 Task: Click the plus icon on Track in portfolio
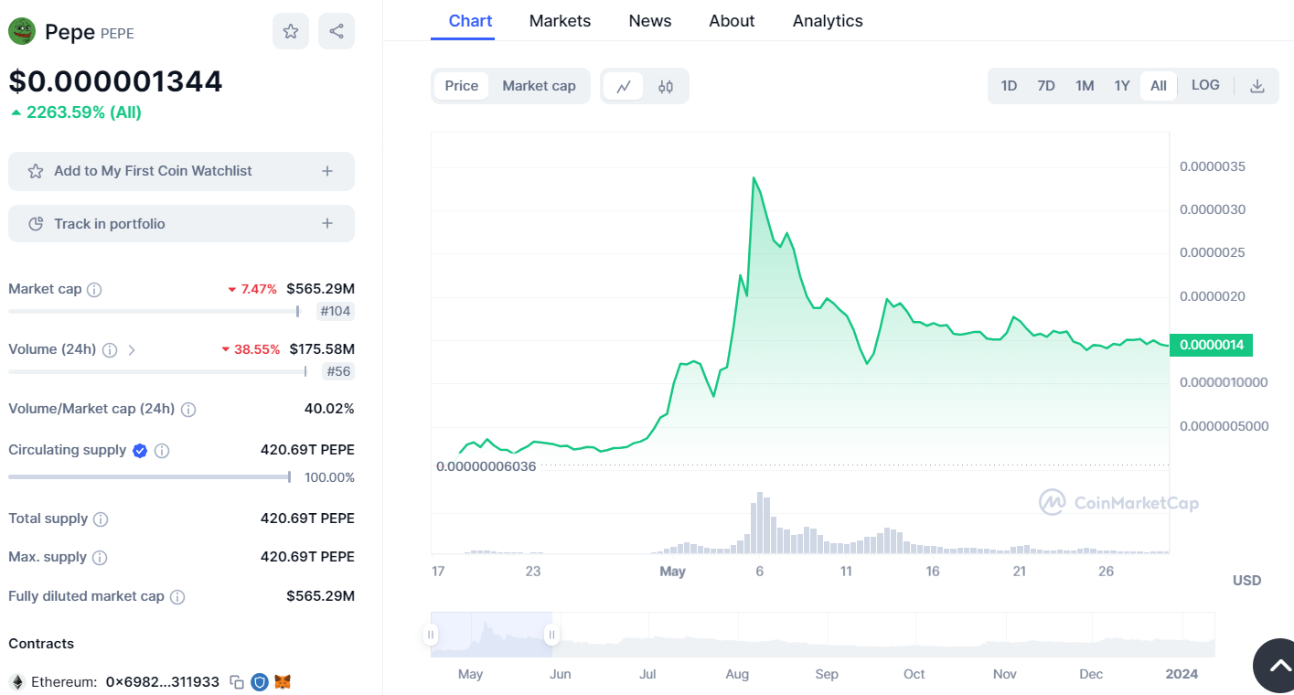327,224
